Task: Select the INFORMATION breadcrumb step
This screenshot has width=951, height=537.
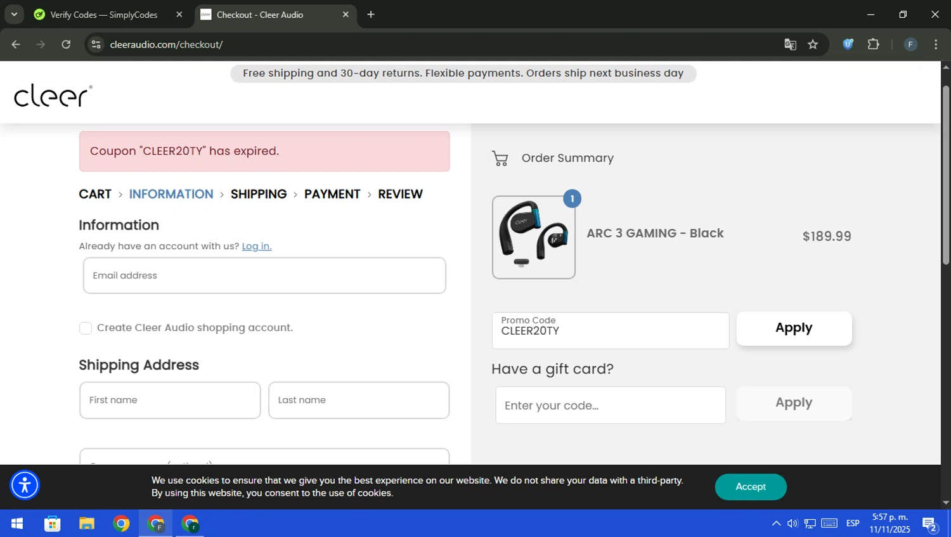Action: click(x=171, y=194)
